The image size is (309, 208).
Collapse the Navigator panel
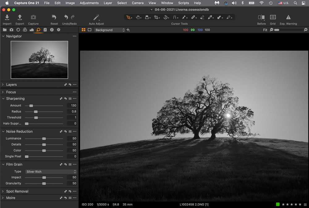(x=3, y=36)
